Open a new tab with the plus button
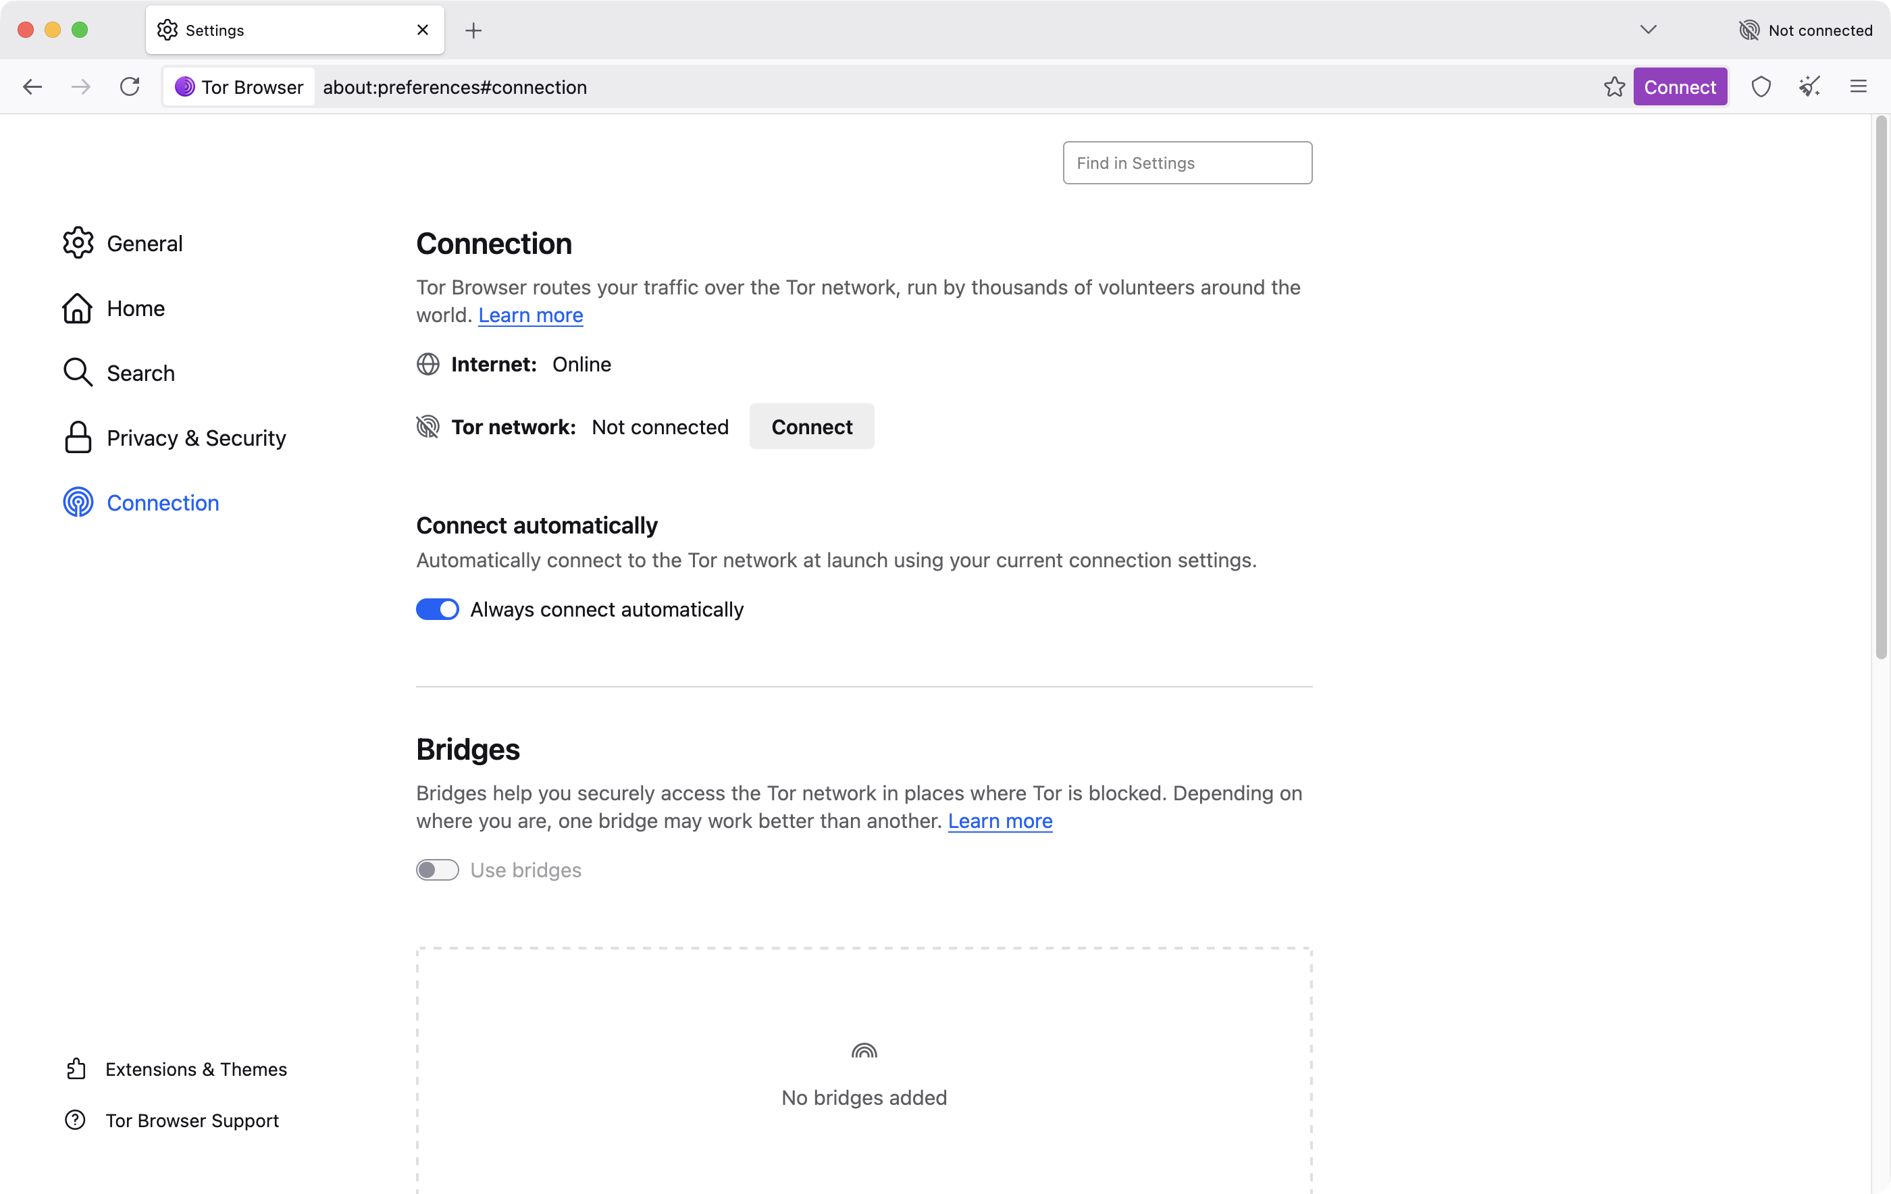 tap(473, 30)
